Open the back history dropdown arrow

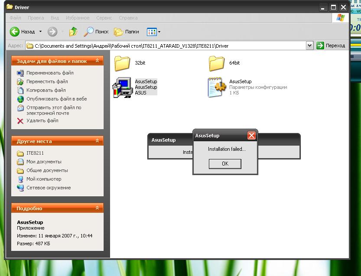click(41, 32)
